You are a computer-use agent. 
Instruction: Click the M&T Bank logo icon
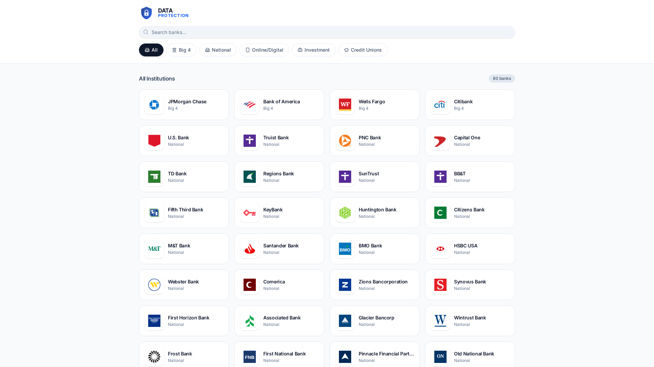tap(154, 249)
